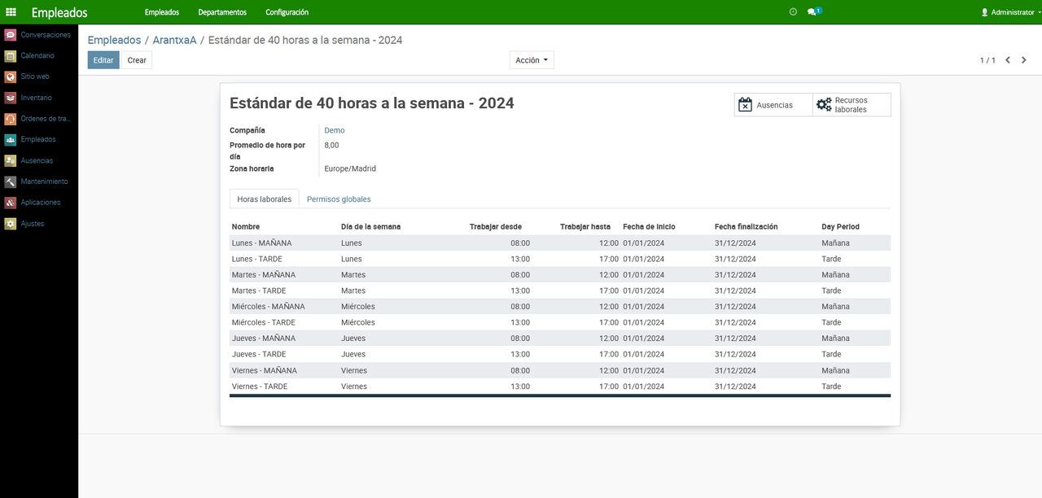
Task: Click the Empleados sidebar icon
Action: (x=10, y=140)
